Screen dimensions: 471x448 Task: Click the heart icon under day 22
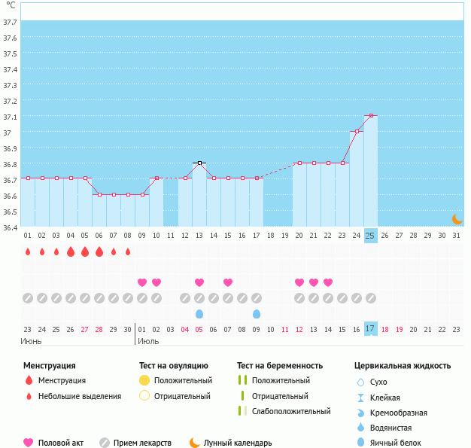328,282
